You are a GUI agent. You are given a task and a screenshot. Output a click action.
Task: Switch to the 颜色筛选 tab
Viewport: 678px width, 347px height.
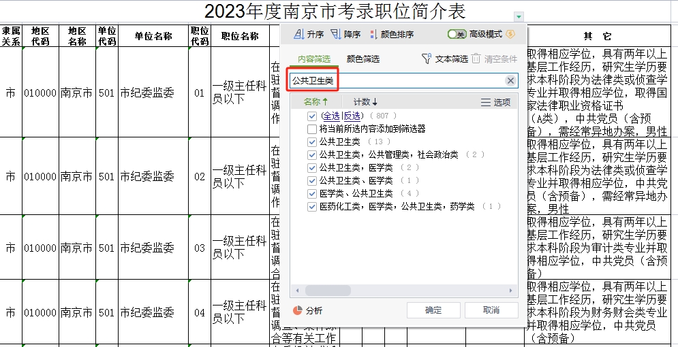point(363,59)
